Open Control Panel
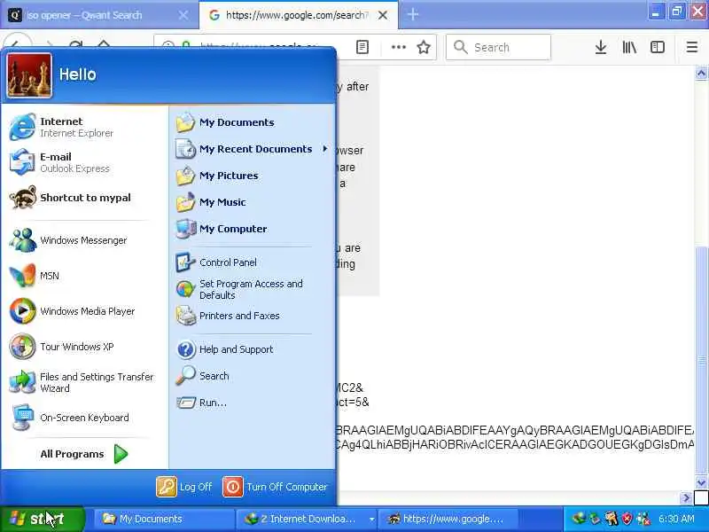This screenshot has height=532, width=709. [x=216, y=262]
